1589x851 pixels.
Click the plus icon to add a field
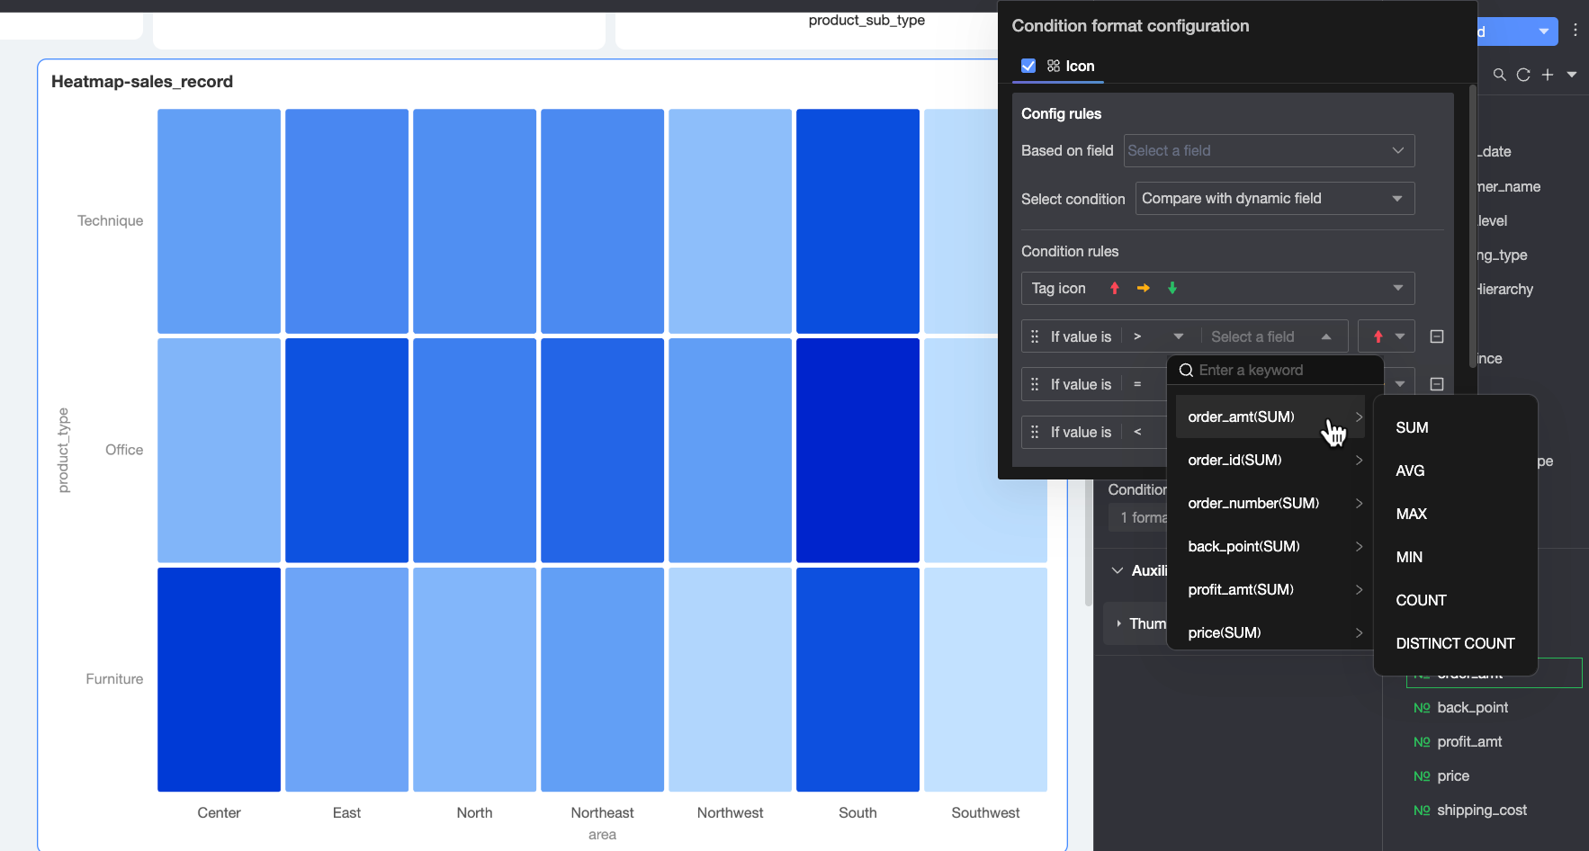pos(1548,75)
